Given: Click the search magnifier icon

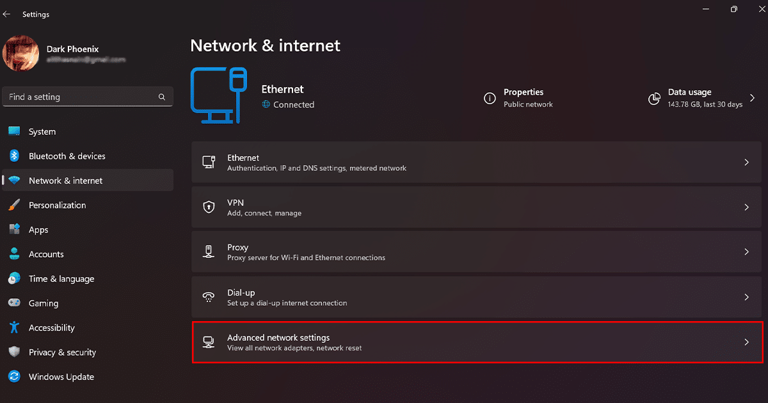Looking at the screenshot, I should click(x=162, y=97).
